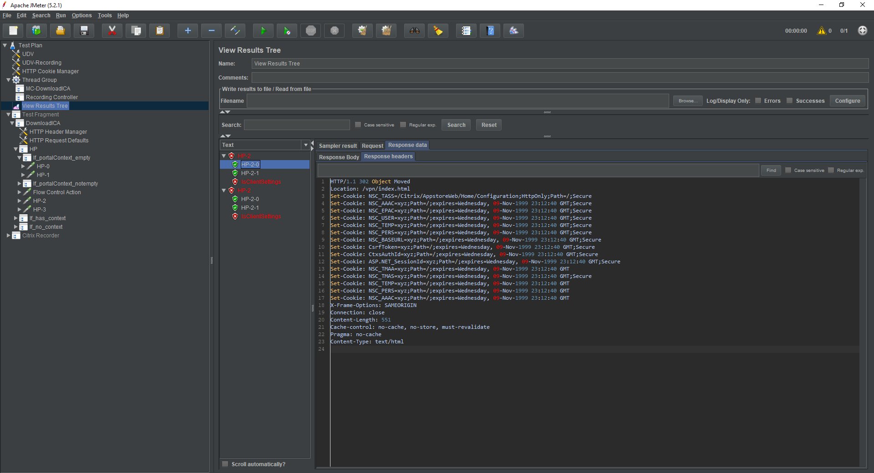Check the Errors filter checkbox
874x473 pixels.
point(759,101)
